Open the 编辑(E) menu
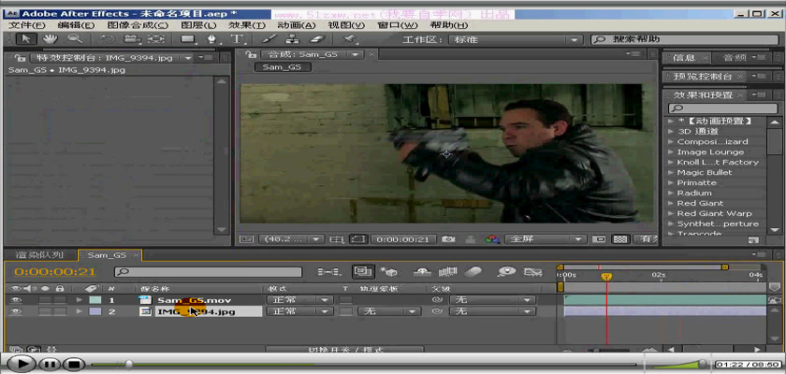786x374 pixels. pyautogui.click(x=76, y=25)
